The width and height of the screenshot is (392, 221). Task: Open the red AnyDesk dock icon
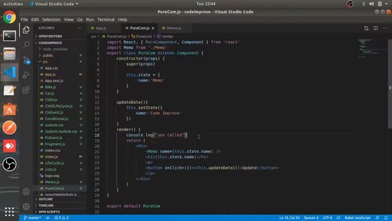(10, 146)
